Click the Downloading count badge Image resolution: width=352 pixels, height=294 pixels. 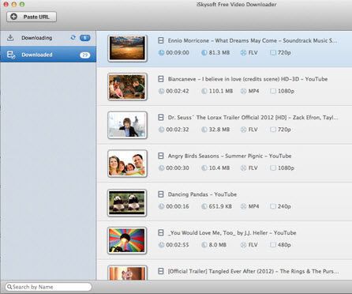(84, 38)
